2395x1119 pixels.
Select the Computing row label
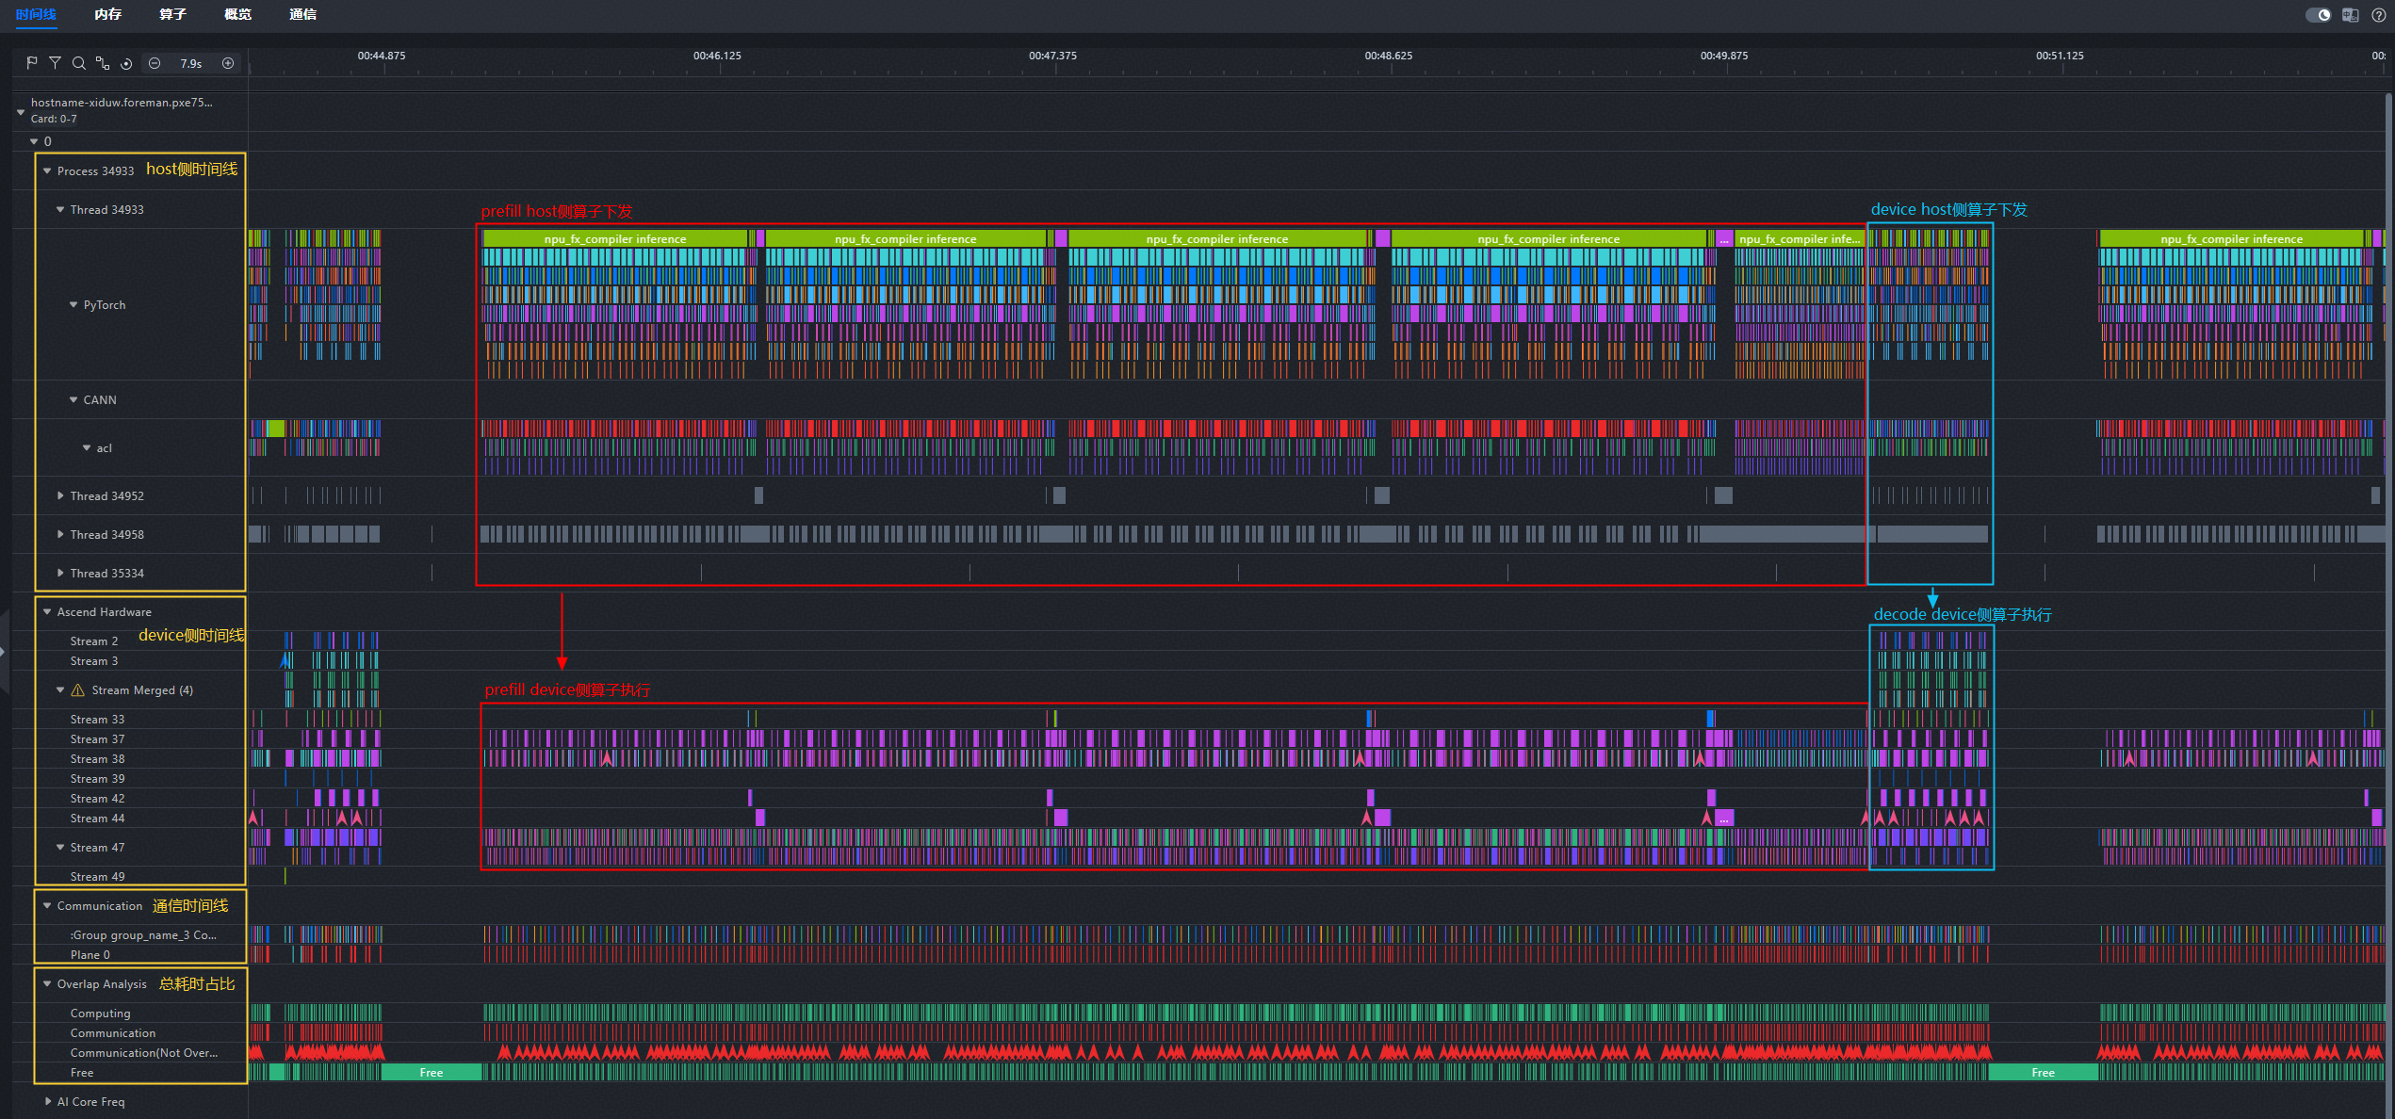[x=101, y=1014]
